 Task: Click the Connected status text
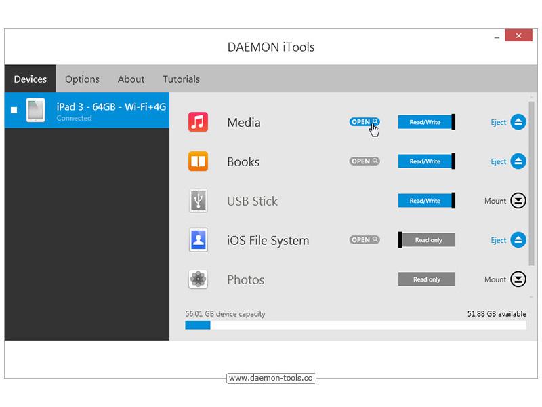[75, 118]
